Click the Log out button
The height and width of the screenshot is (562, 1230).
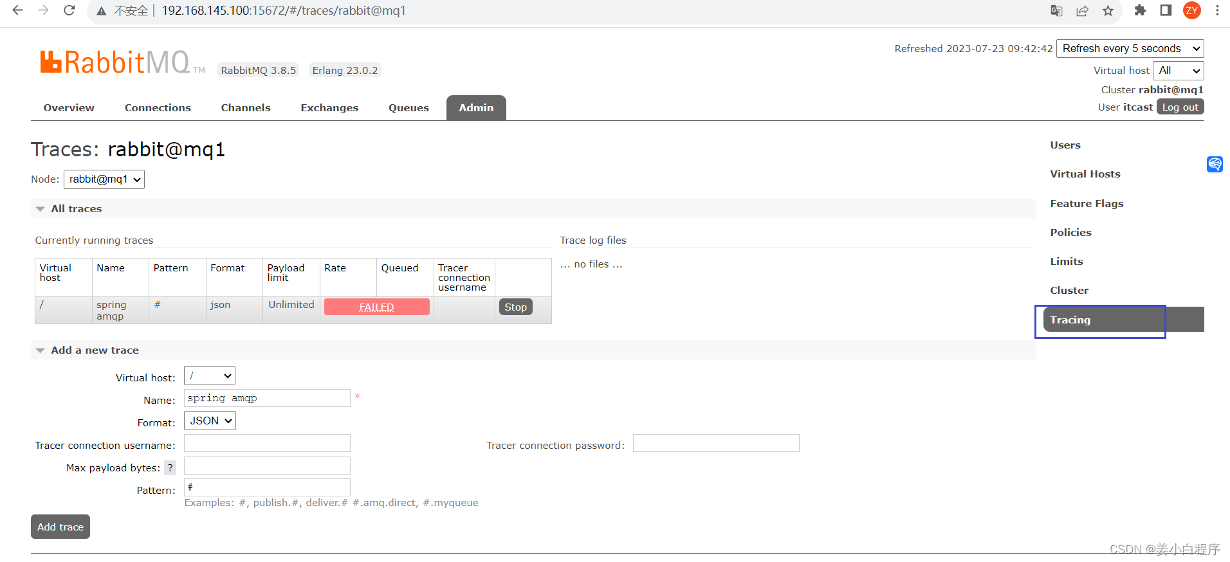coord(1180,107)
